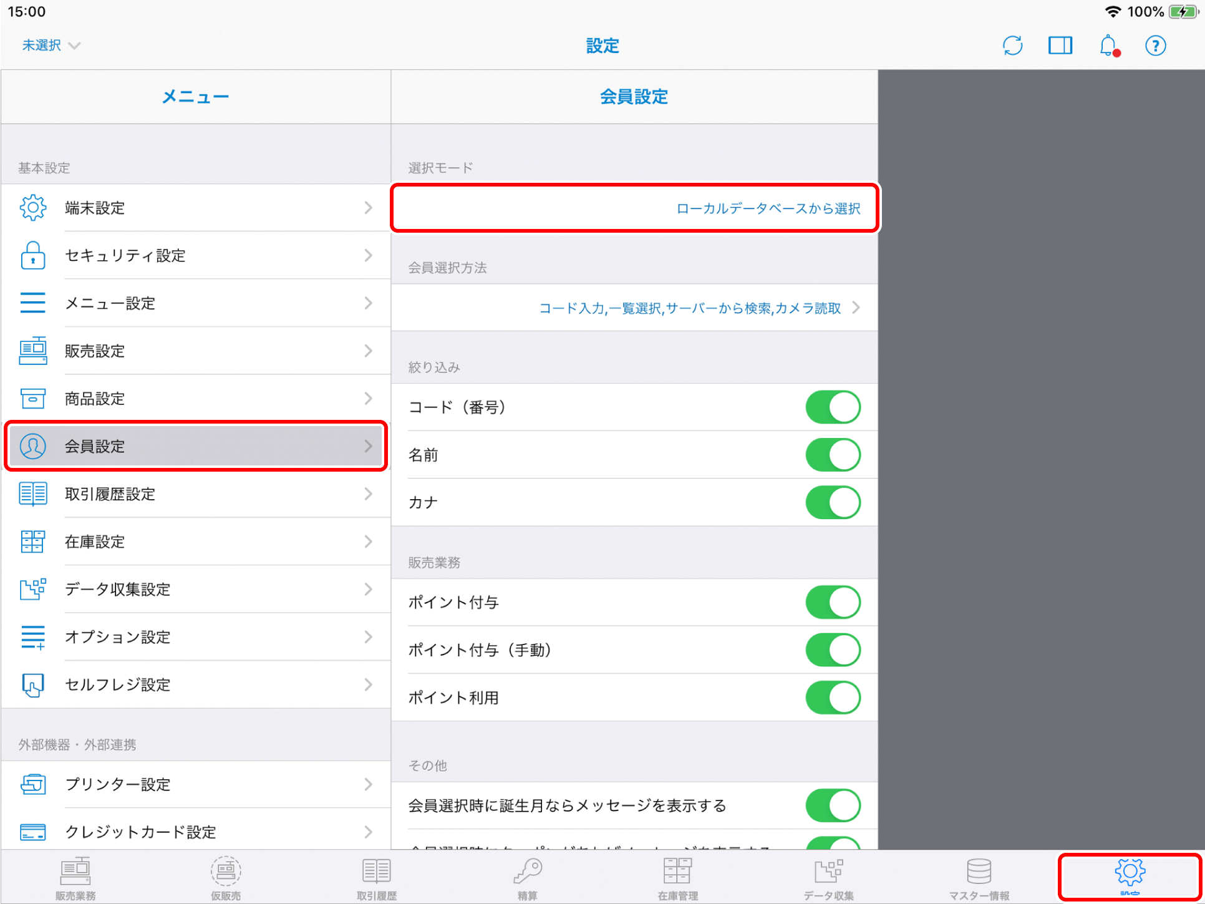This screenshot has width=1205, height=904.
Task: Open 取引履歴 tab in bottom bar
Action: pos(377,878)
